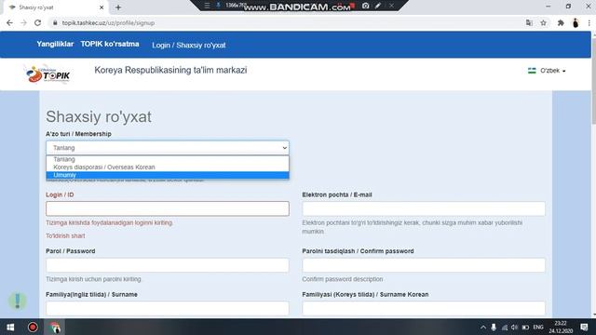Click the Confirm password field
The height and width of the screenshot is (335, 596).
[x=424, y=265]
